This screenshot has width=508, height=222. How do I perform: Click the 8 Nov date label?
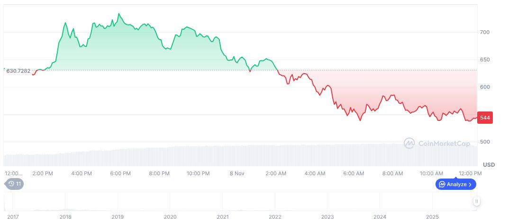[237, 173]
